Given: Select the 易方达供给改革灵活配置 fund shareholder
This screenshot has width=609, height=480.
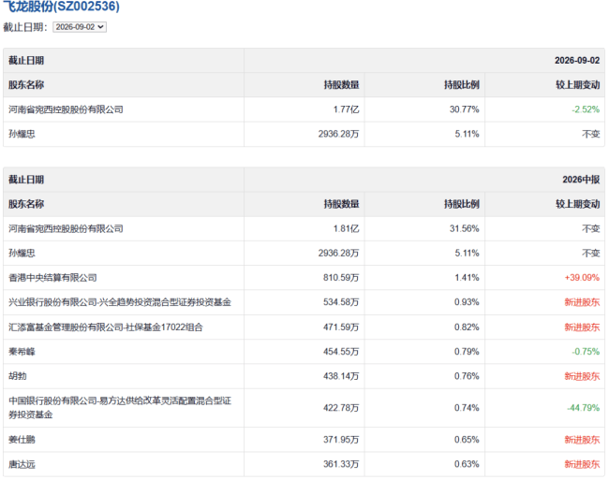Looking at the screenshot, I should click(x=120, y=408).
